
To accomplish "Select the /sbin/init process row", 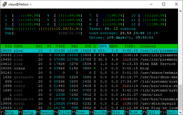I will point(89,95).
